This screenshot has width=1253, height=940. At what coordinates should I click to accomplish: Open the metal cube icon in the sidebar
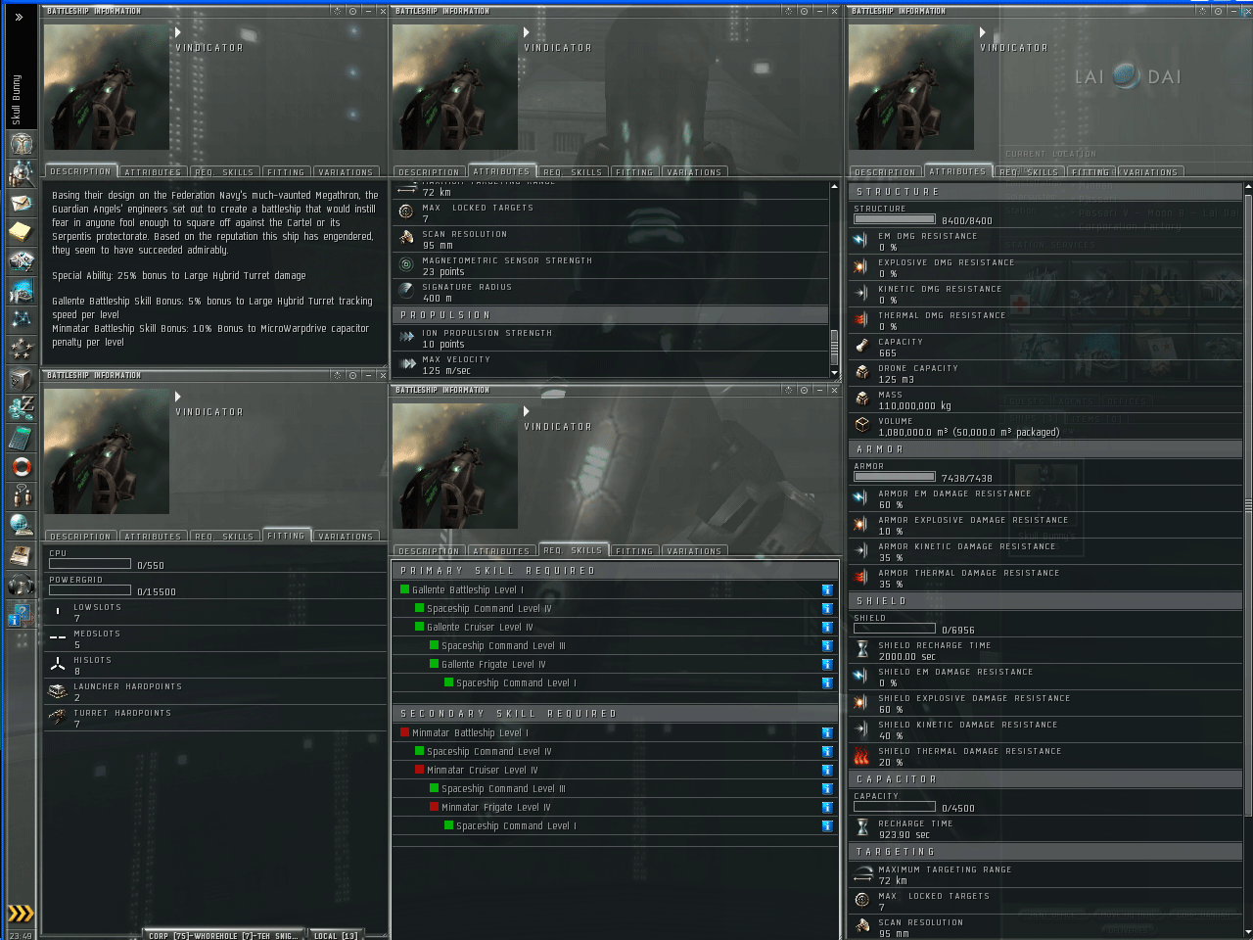[x=21, y=379]
